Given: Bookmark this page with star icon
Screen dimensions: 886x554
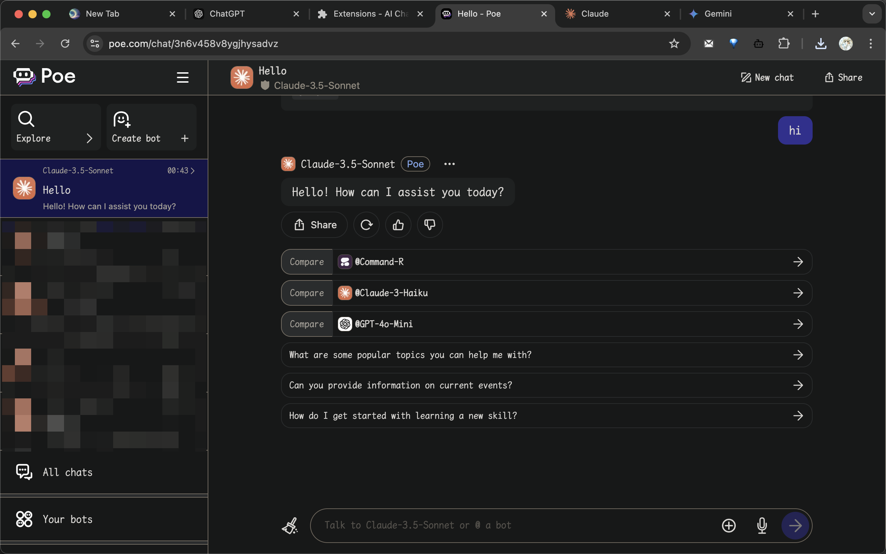Looking at the screenshot, I should 673,44.
